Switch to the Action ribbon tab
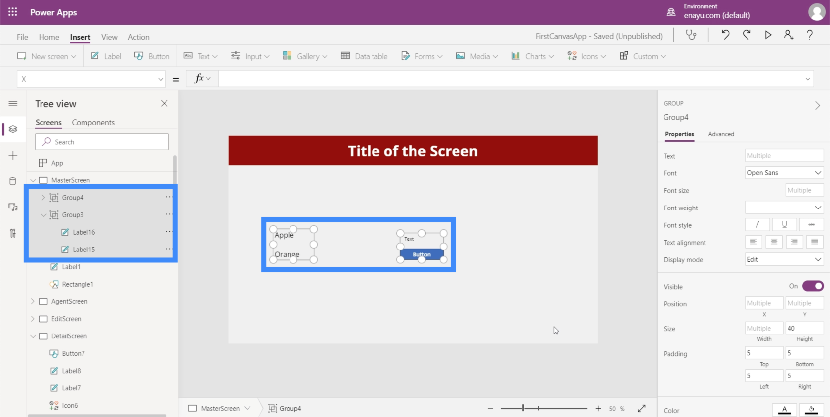 point(139,37)
